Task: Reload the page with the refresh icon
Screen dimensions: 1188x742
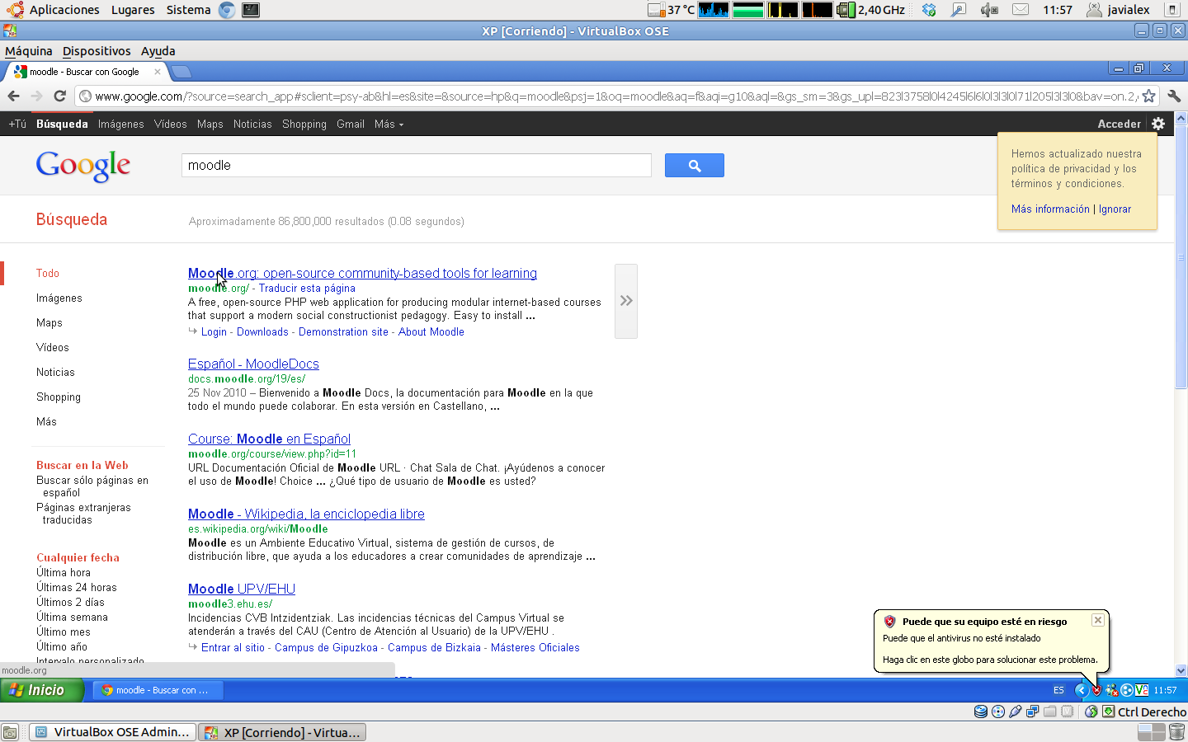Action: pyautogui.click(x=59, y=96)
